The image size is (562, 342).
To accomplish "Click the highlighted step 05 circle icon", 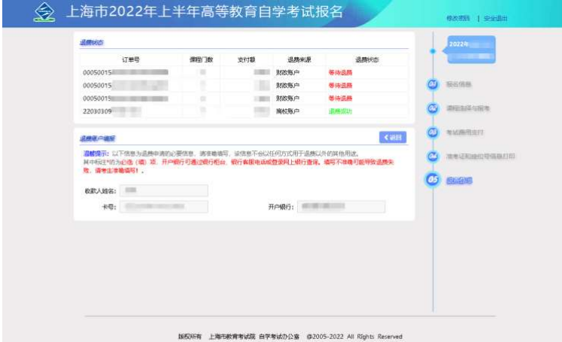I will click(x=432, y=180).
